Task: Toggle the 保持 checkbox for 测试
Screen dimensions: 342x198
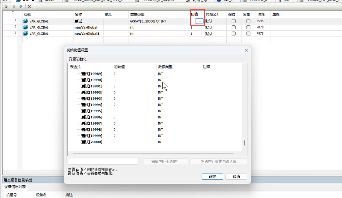Action: 234,21
